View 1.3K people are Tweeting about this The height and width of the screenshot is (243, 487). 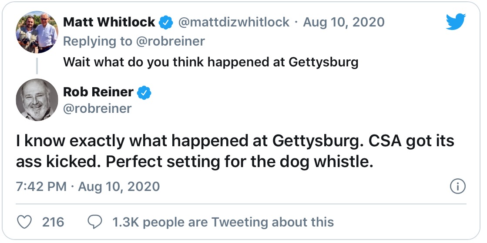tap(223, 222)
